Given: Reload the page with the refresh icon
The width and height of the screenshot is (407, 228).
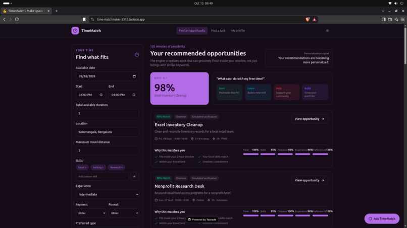Looking at the screenshot, I should (x=17, y=20).
